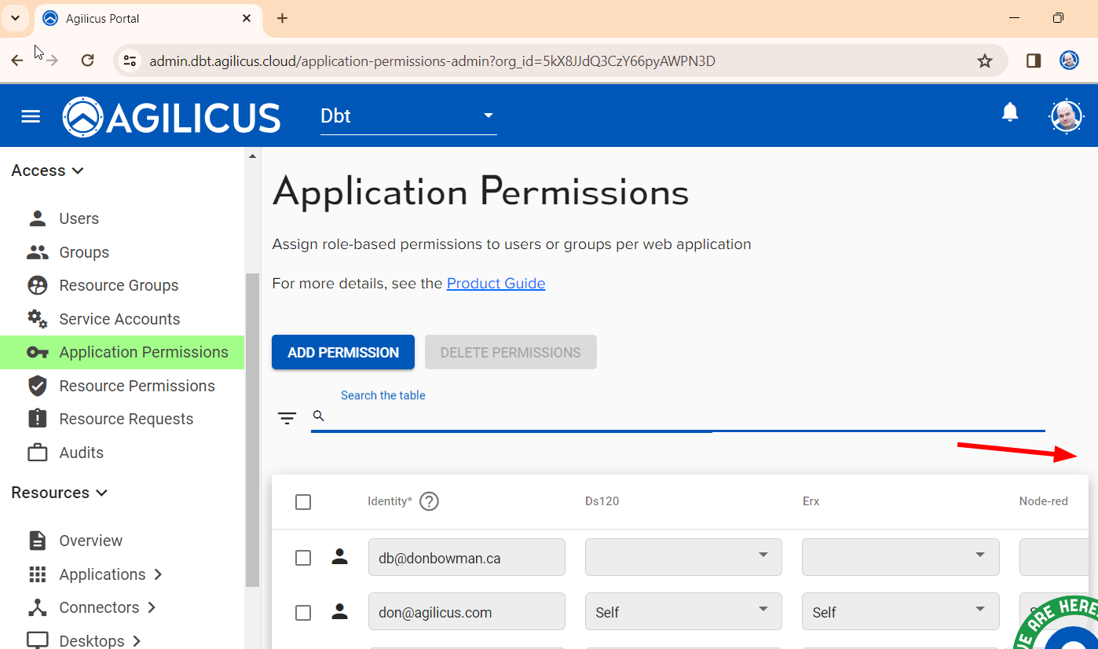Click the Identity column help icon
Viewport: 1098px width, 649px height.
pyautogui.click(x=429, y=501)
